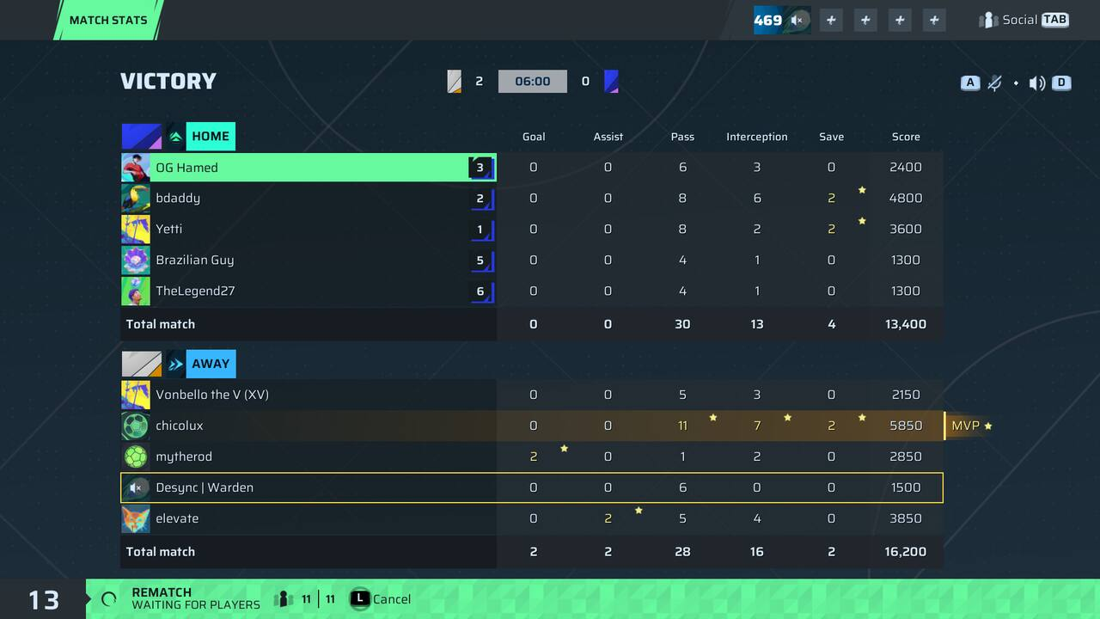Click chicolux's score 5850

906,426
